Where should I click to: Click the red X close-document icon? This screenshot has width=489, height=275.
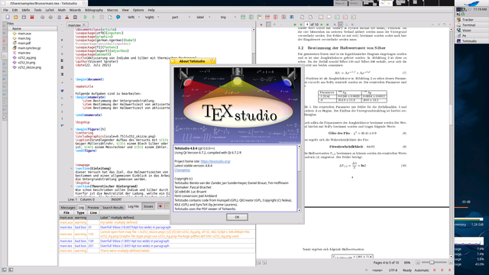(x=32, y=17)
